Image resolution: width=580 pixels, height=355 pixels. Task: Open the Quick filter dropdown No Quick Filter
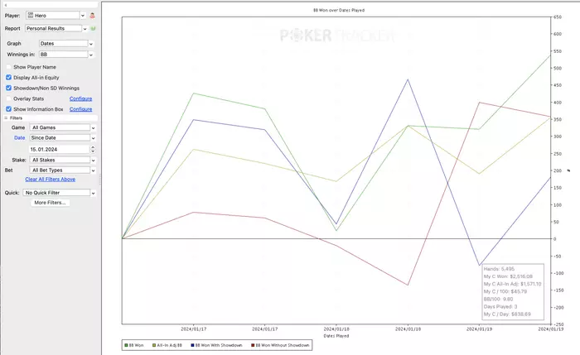[x=59, y=193]
